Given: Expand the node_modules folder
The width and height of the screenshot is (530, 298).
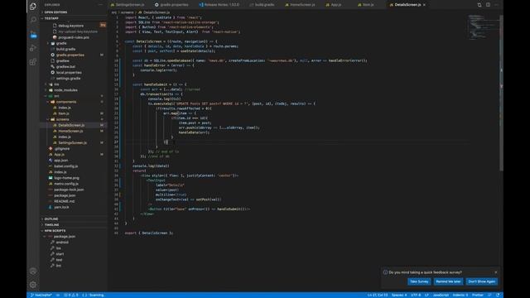Looking at the screenshot, I should pos(65,90).
